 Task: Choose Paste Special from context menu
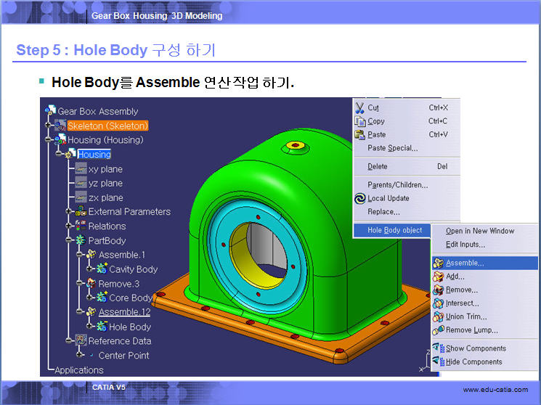[x=392, y=148]
